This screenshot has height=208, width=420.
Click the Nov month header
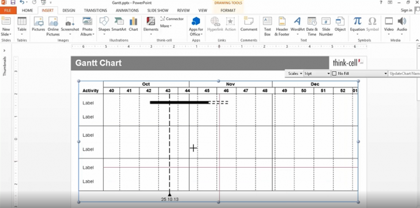[230, 84]
